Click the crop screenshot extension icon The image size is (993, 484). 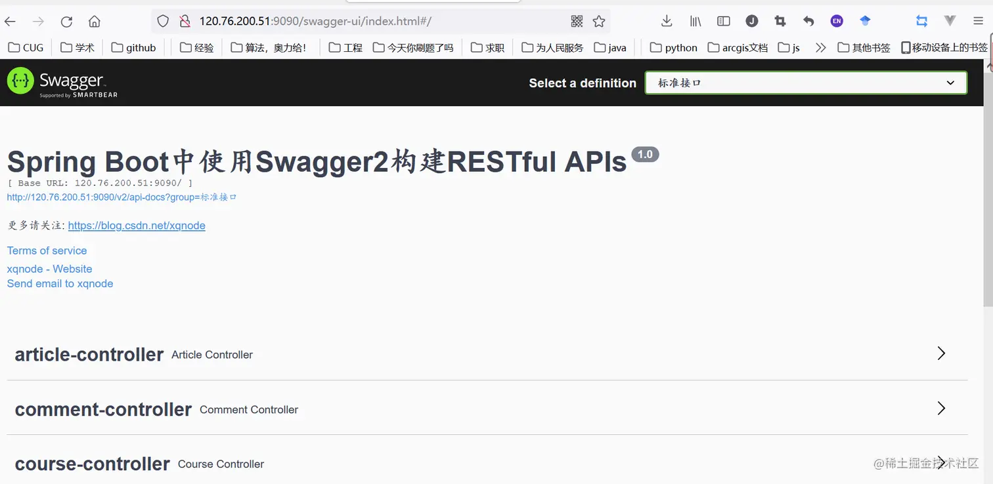coord(780,21)
